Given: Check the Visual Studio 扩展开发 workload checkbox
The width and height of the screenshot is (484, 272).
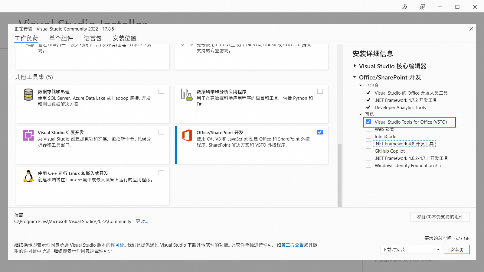Looking at the screenshot, I should (161, 132).
